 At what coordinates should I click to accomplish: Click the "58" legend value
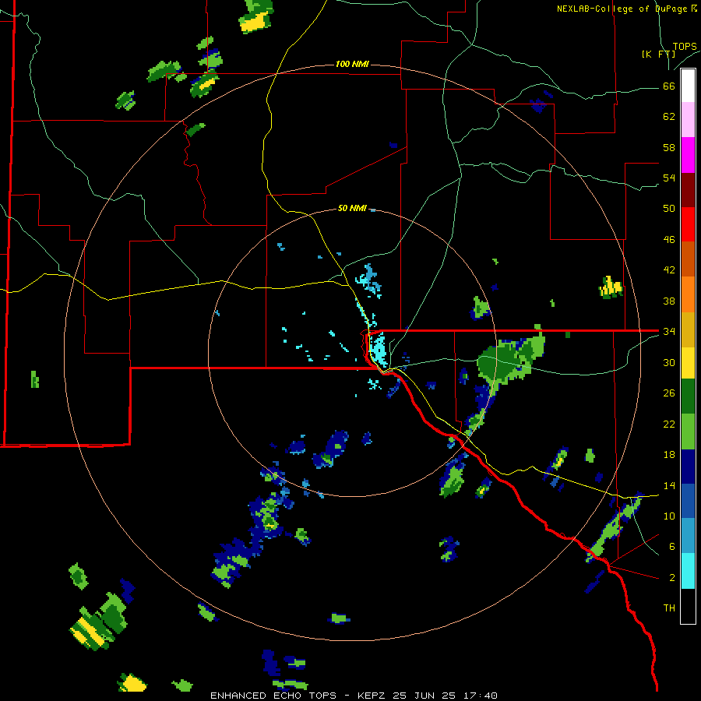669,147
